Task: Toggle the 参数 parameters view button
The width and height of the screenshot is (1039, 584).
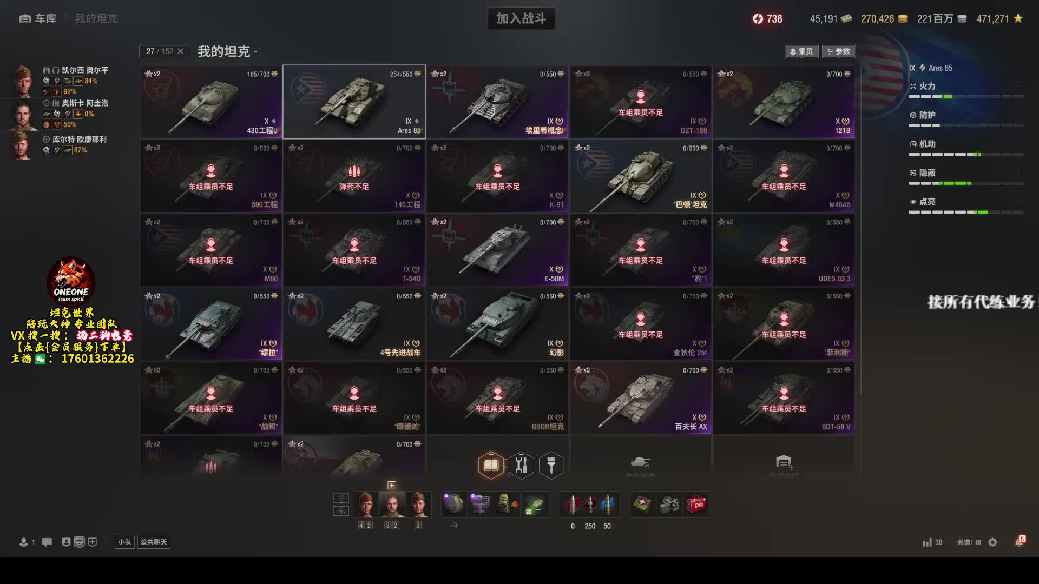Action: (839, 51)
